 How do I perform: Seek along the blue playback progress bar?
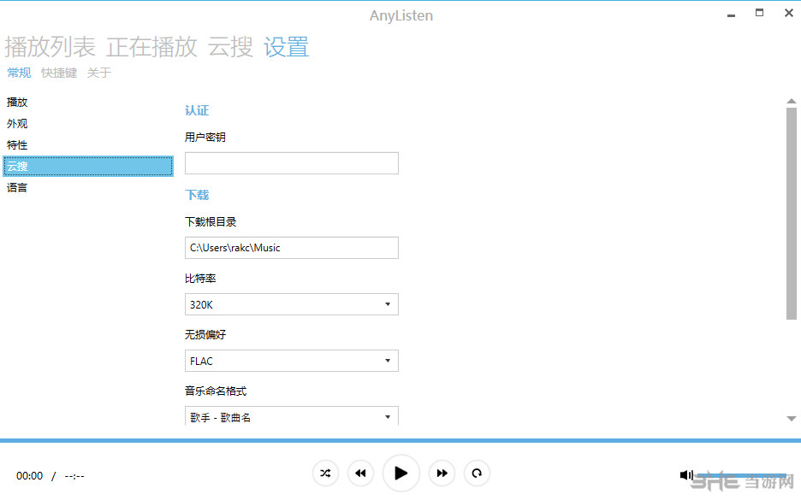(x=400, y=440)
